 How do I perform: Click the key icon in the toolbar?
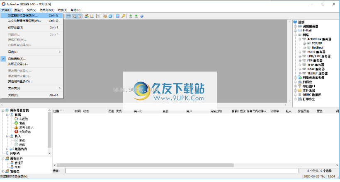tap(124, 16)
